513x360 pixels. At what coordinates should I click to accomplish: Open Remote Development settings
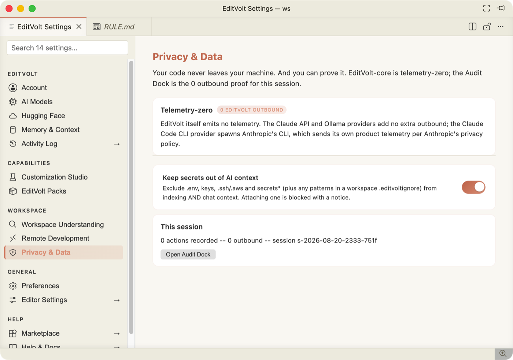(x=64, y=238)
